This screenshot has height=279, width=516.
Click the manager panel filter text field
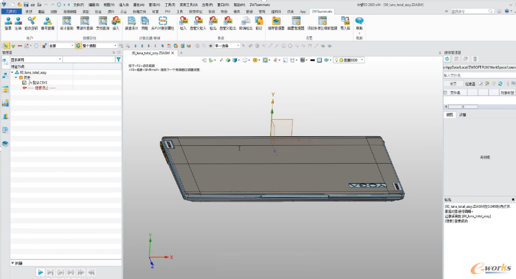[89, 60]
